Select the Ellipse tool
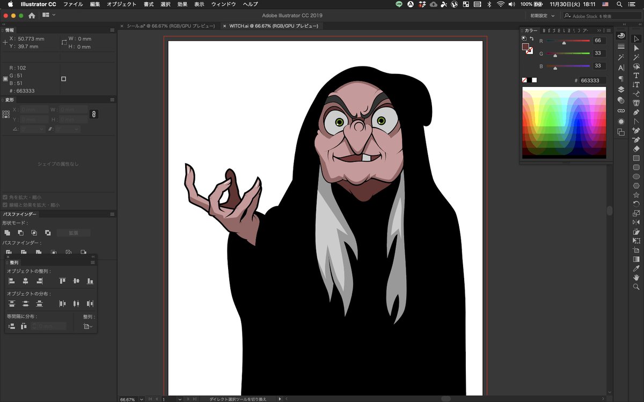 (636, 176)
